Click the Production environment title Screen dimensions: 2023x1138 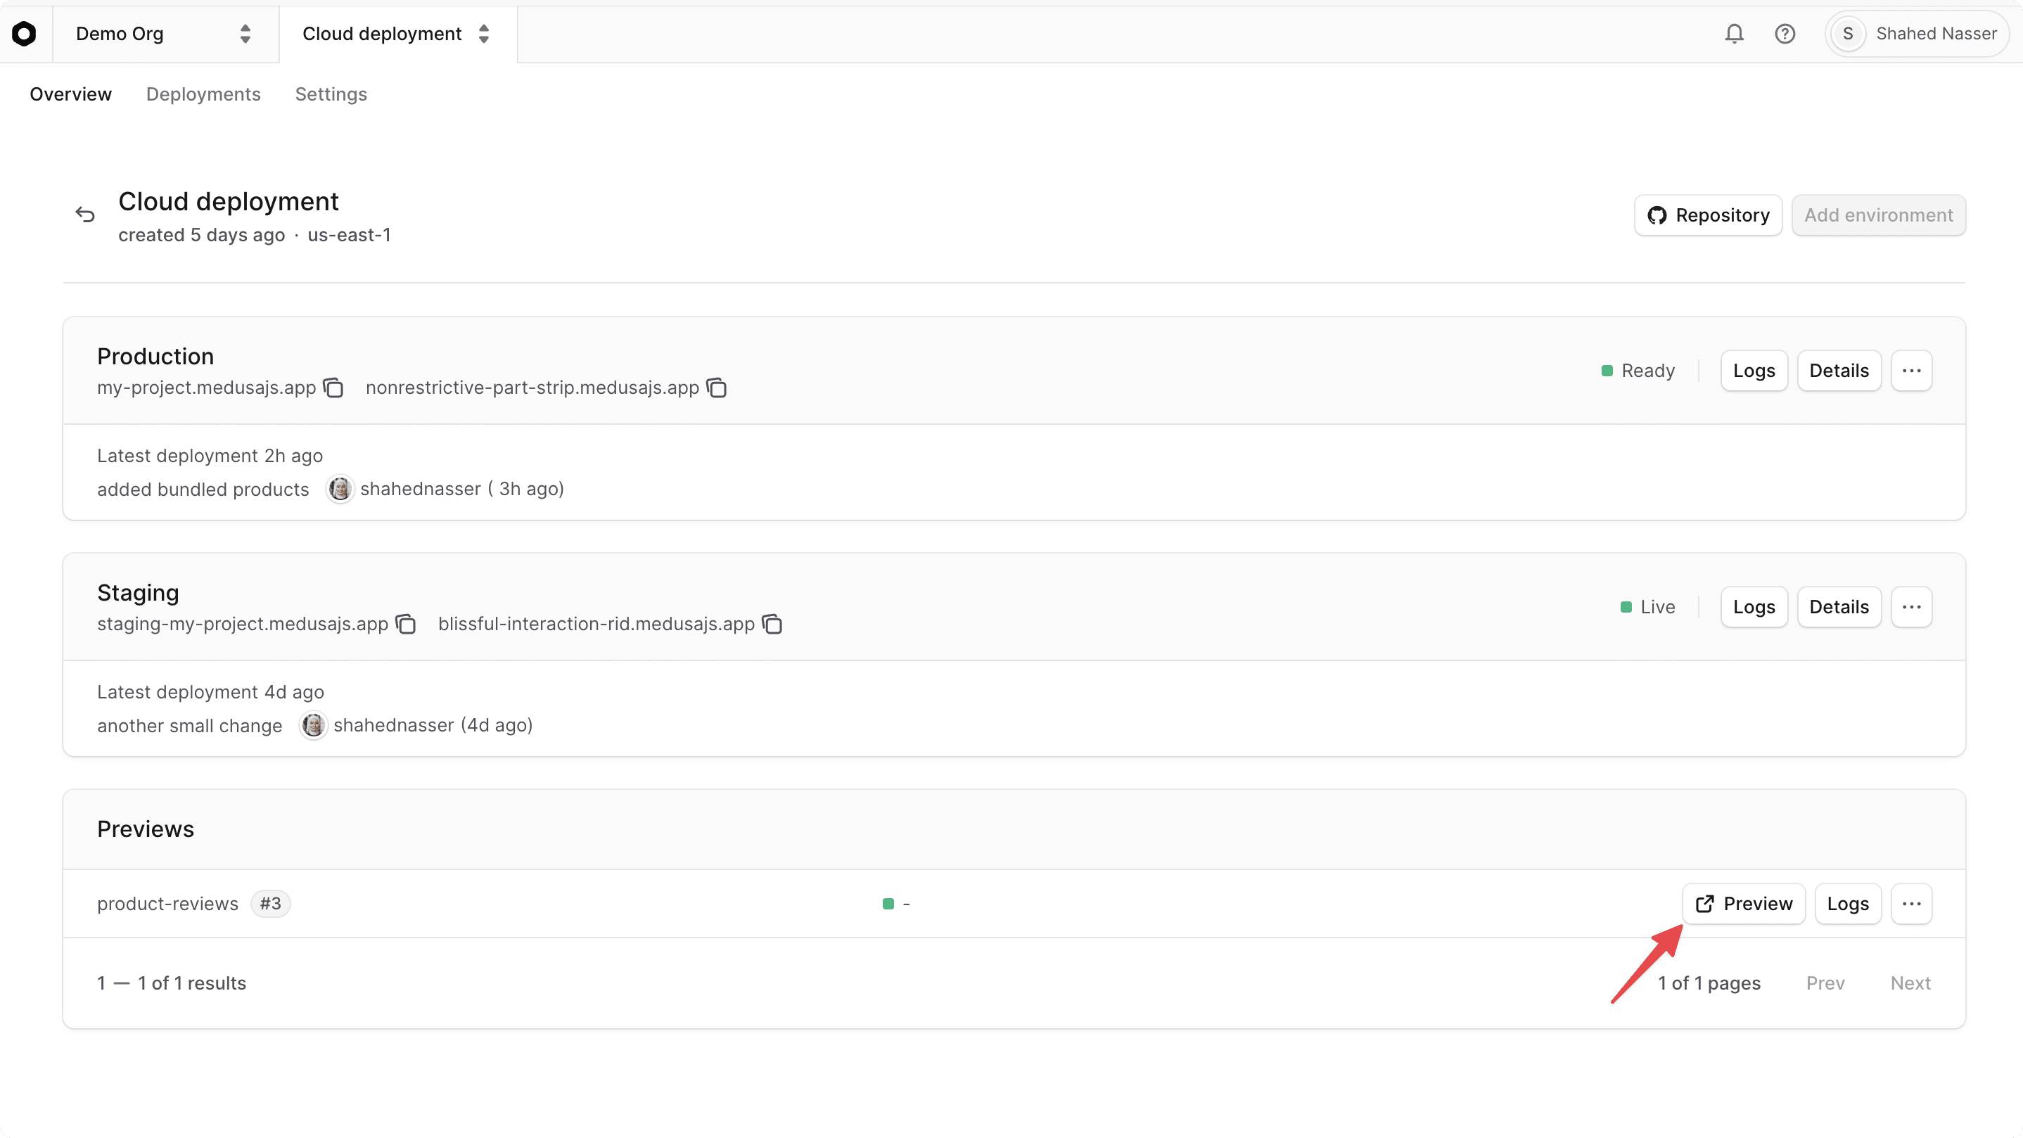[x=155, y=357]
